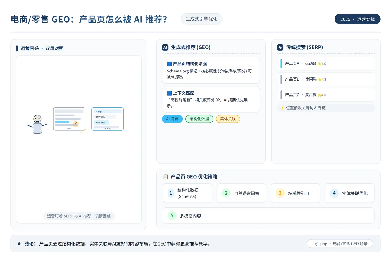Screen dimensions: 391x260
Task: Click the clipboard icon next to 产品页 GEO 优化策略
Action: pos(166,177)
